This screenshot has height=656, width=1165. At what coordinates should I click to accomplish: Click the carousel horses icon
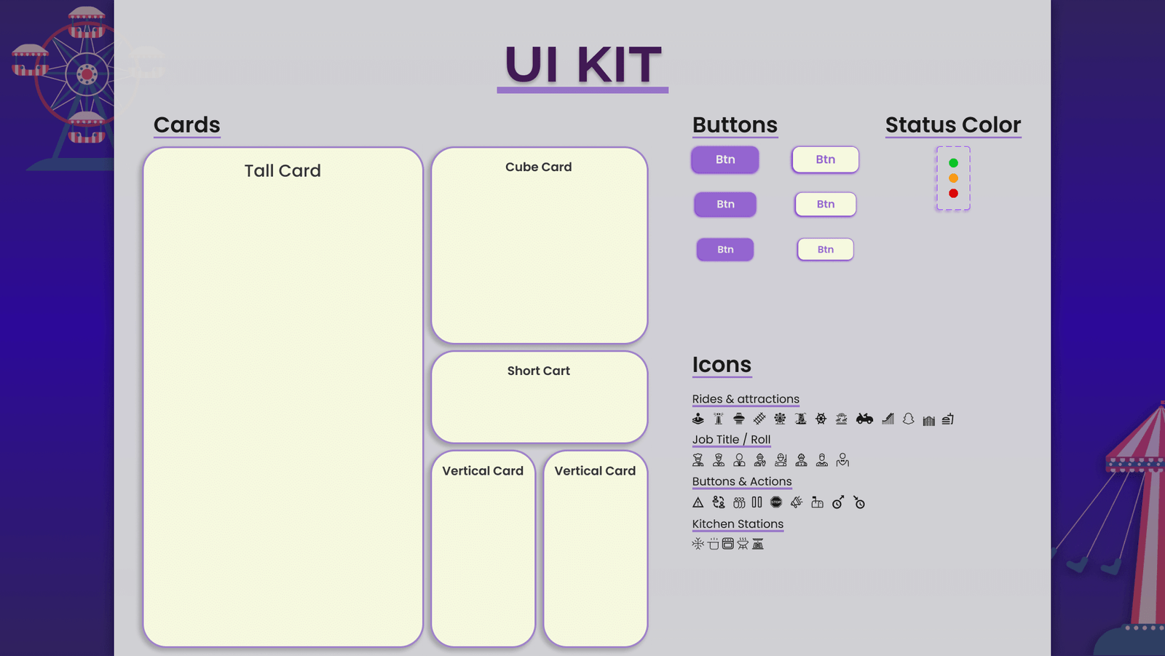(841, 419)
